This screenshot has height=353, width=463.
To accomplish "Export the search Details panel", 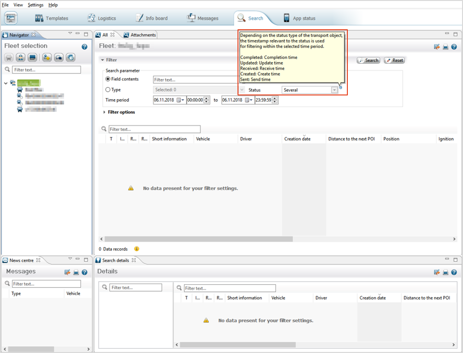I will point(437,272).
